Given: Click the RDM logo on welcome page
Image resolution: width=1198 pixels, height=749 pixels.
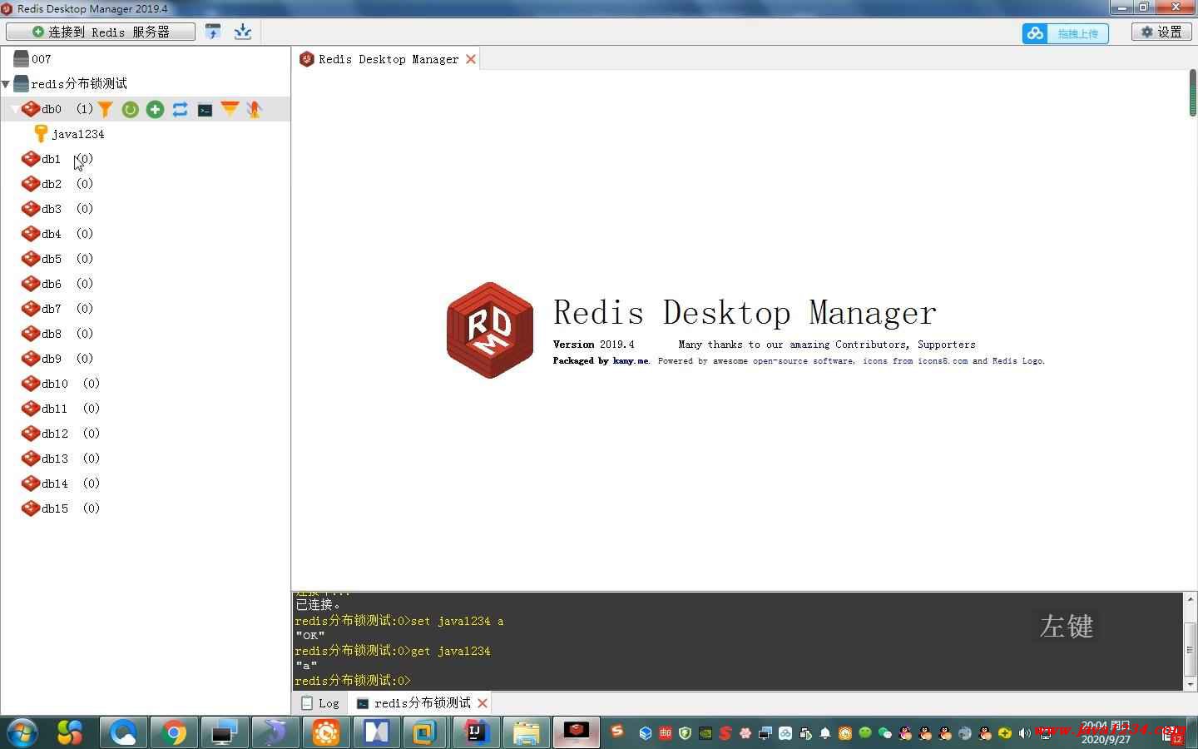Looking at the screenshot, I should 490,330.
